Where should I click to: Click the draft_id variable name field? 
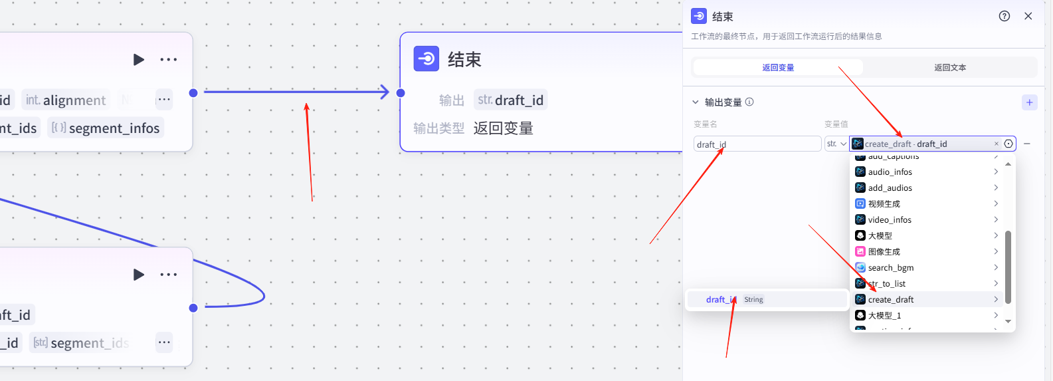tap(757, 144)
